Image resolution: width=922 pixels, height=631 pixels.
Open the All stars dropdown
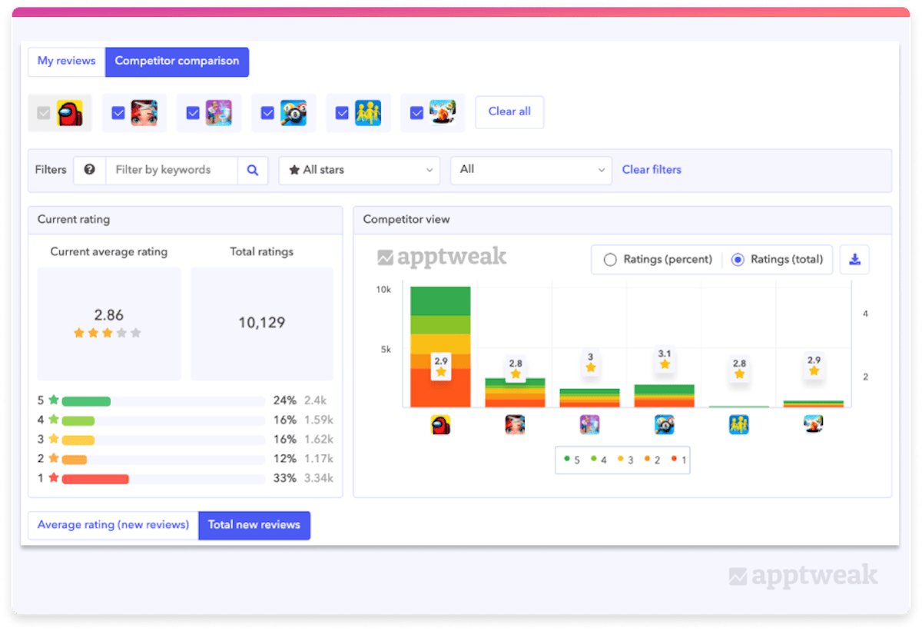[x=360, y=170]
